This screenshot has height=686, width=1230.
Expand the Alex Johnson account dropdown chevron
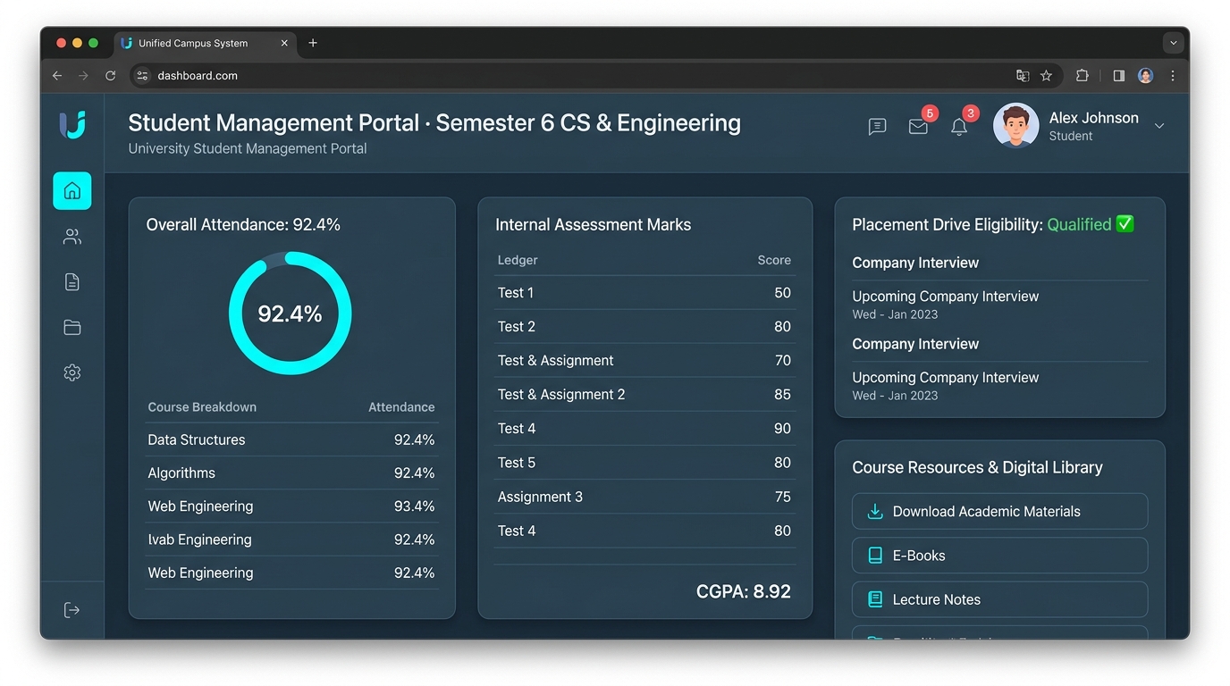[1159, 126]
